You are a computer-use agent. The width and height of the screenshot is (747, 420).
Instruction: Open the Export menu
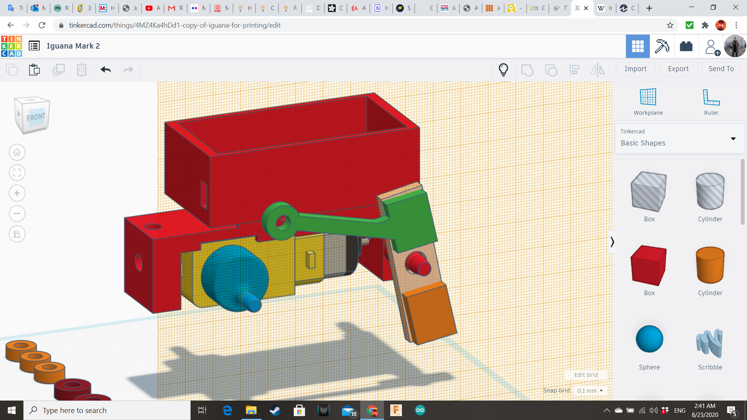[678, 69]
